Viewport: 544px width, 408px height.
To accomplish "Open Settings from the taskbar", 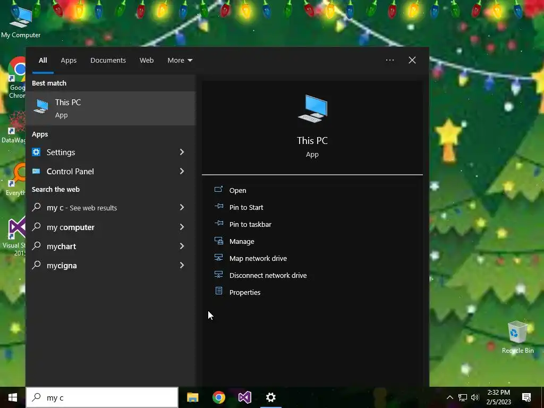I will coord(270,397).
